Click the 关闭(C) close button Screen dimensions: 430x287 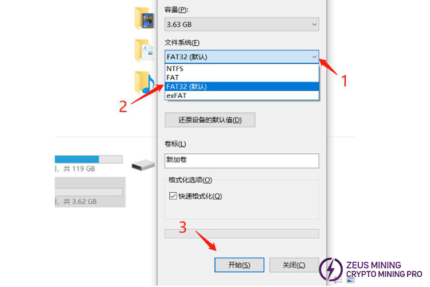294,265
